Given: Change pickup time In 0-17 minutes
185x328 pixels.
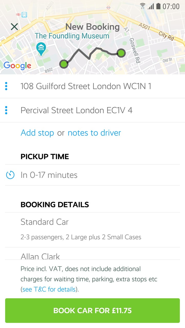Looking at the screenshot, I should point(49,175).
